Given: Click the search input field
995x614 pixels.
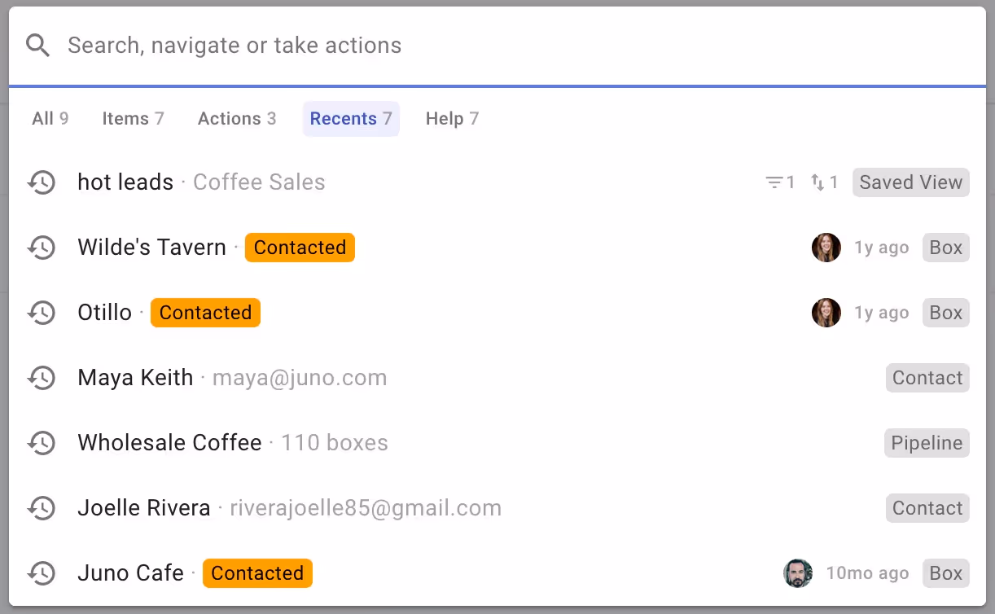Looking at the screenshot, I should click(x=326, y=45).
